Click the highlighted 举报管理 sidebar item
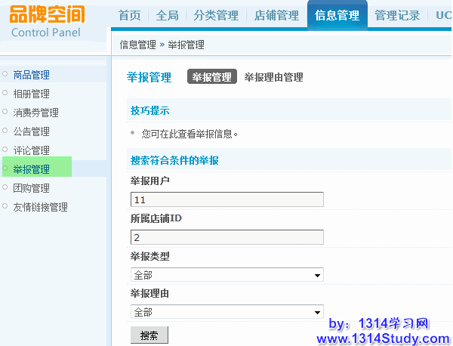453x346 pixels. coord(32,169)
